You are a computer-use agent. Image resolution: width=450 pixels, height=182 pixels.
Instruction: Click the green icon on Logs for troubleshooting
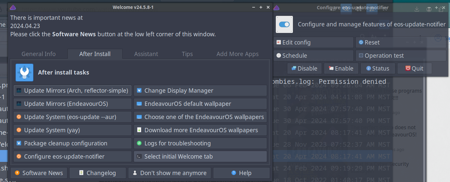click(139, 143)
